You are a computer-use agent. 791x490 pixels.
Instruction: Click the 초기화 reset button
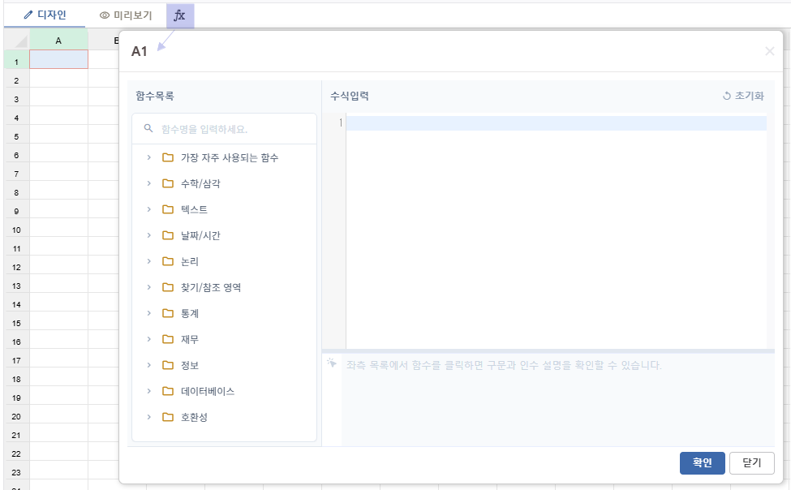click(743, 96)
